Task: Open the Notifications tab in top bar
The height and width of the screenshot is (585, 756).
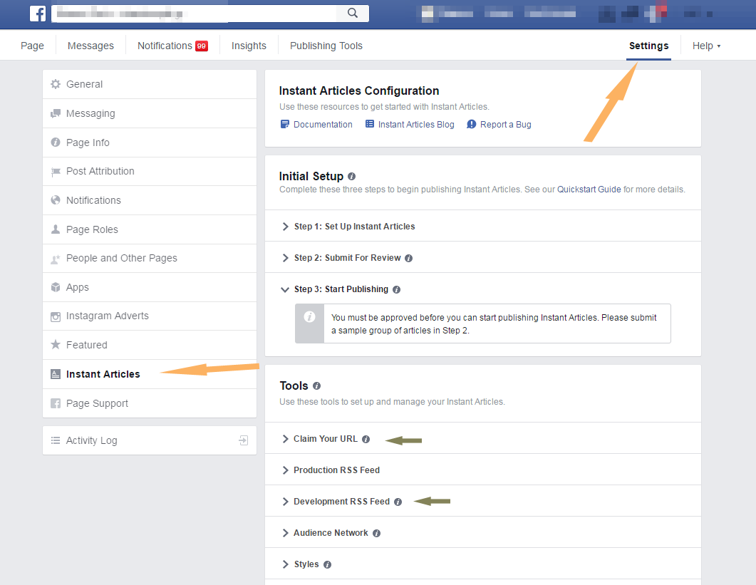Action: coord(172,46)
